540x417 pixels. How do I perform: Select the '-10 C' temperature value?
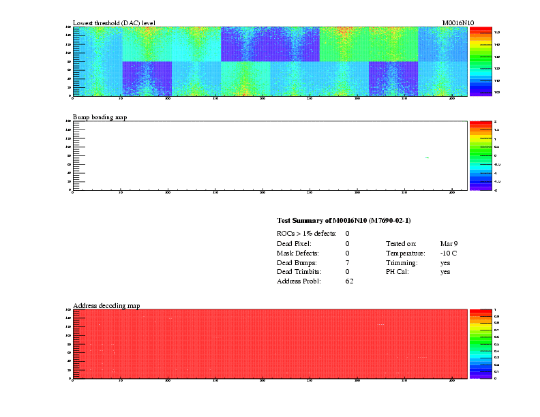pos(449,253)
